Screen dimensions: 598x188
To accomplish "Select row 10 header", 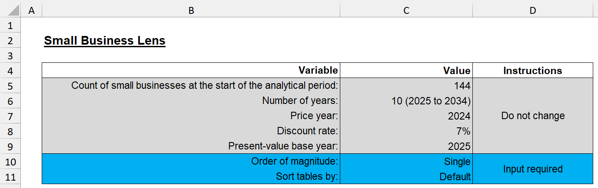I will click(10, 162).
